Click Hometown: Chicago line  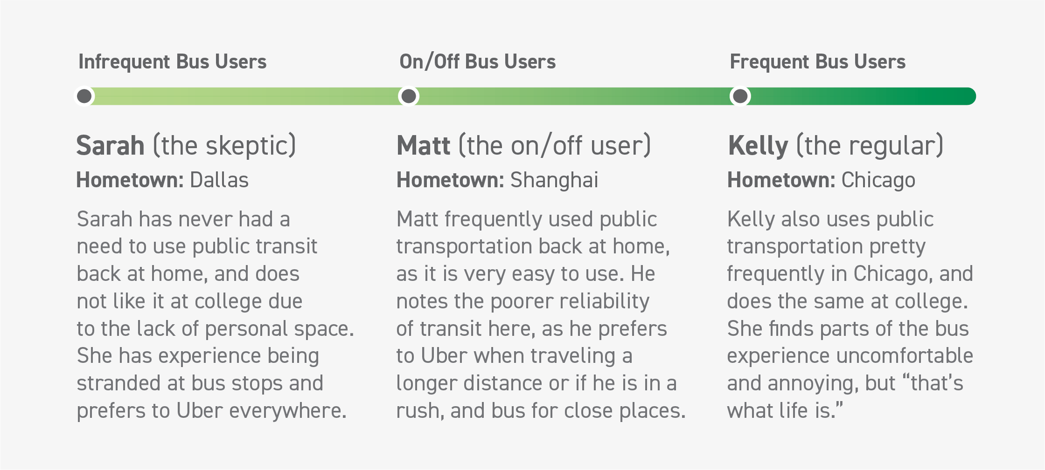tap(821, 180)
